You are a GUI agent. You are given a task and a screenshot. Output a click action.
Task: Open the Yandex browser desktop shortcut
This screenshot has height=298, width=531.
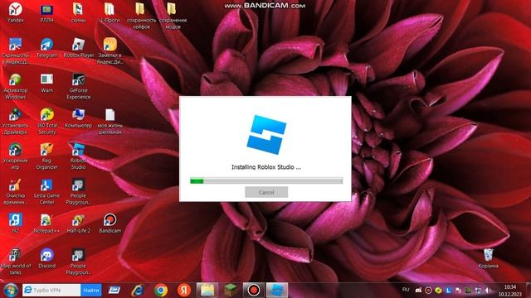(x=15, y=13)
